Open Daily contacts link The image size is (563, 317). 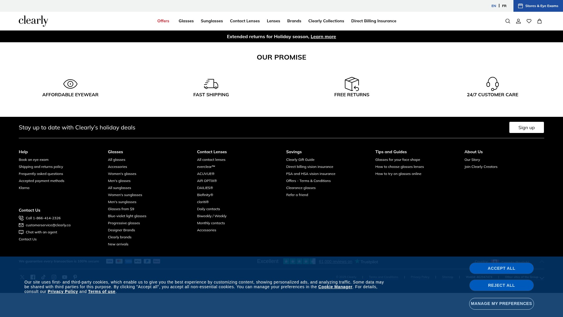coord(208,209)
